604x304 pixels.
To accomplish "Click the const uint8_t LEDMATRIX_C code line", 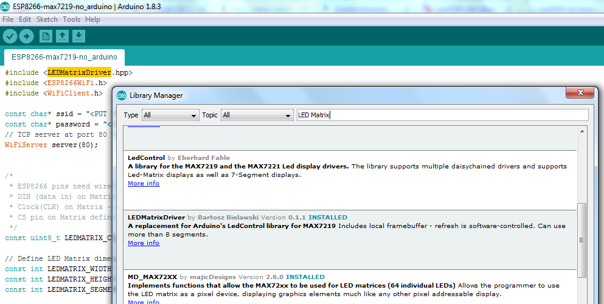I will click(x=58, y=238).
